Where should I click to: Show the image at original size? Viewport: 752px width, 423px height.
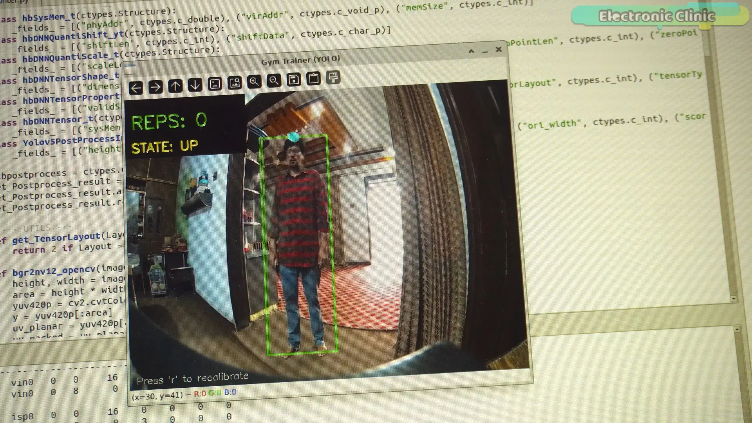click(x=215, y=84)
